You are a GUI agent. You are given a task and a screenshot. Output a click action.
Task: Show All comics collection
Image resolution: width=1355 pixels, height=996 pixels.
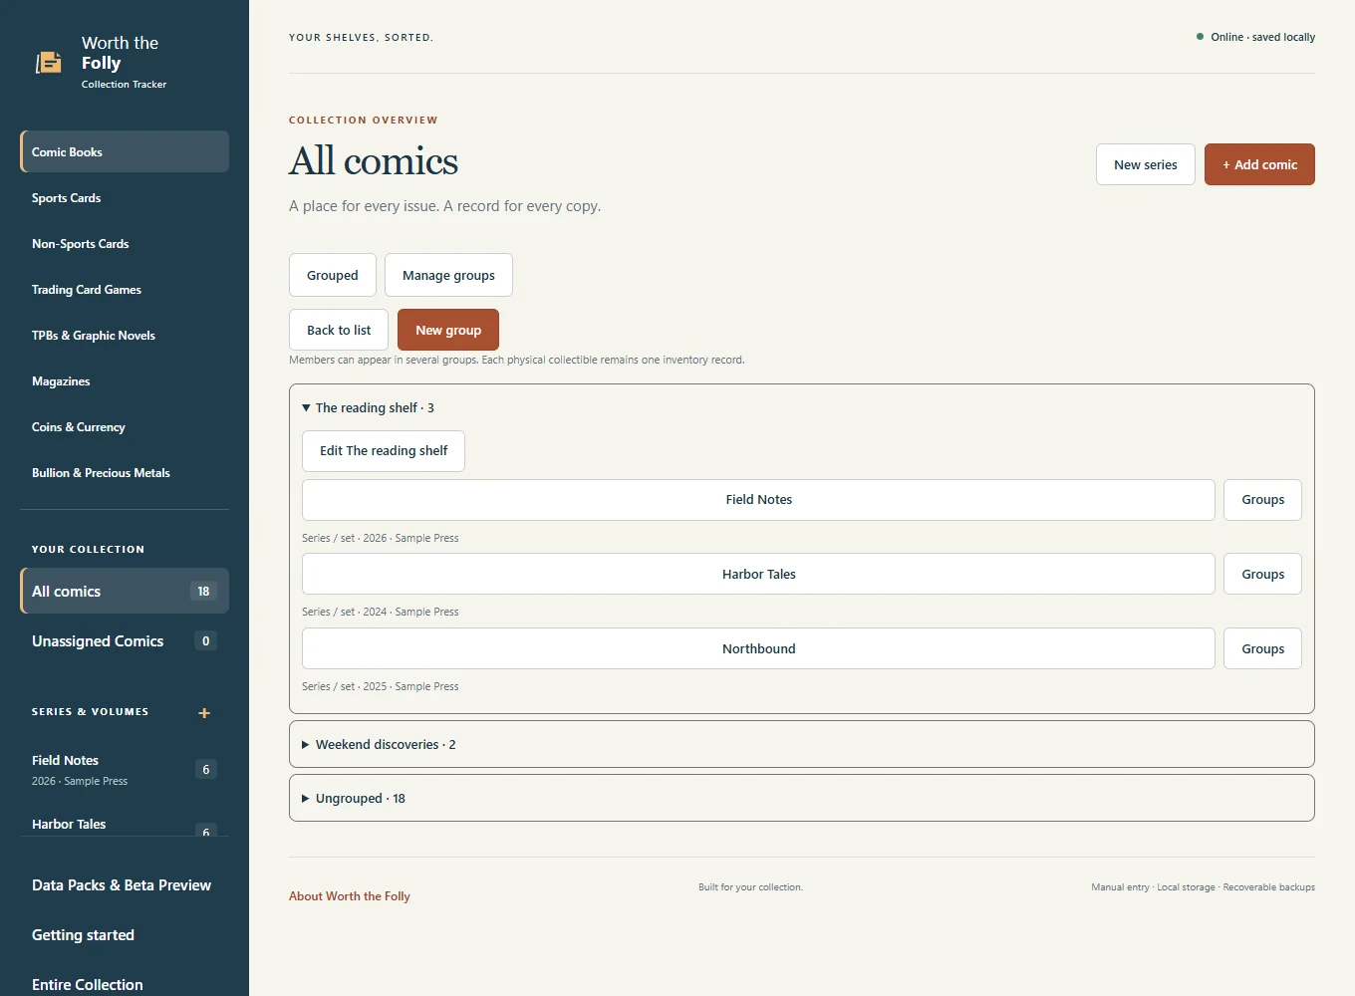pos(125,591)
